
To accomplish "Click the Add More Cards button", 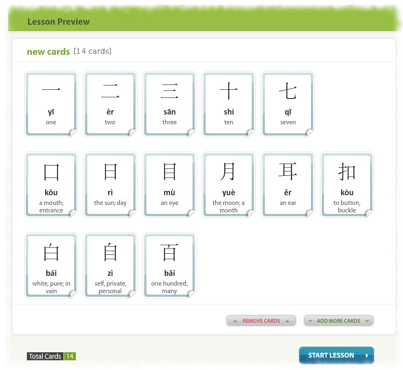I will click(x=338, y=321).
